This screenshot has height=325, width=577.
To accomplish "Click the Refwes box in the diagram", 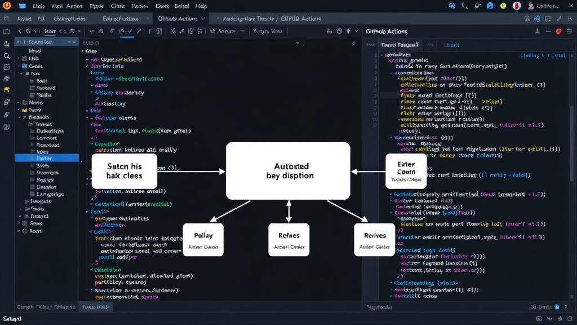I will point(289,239).
